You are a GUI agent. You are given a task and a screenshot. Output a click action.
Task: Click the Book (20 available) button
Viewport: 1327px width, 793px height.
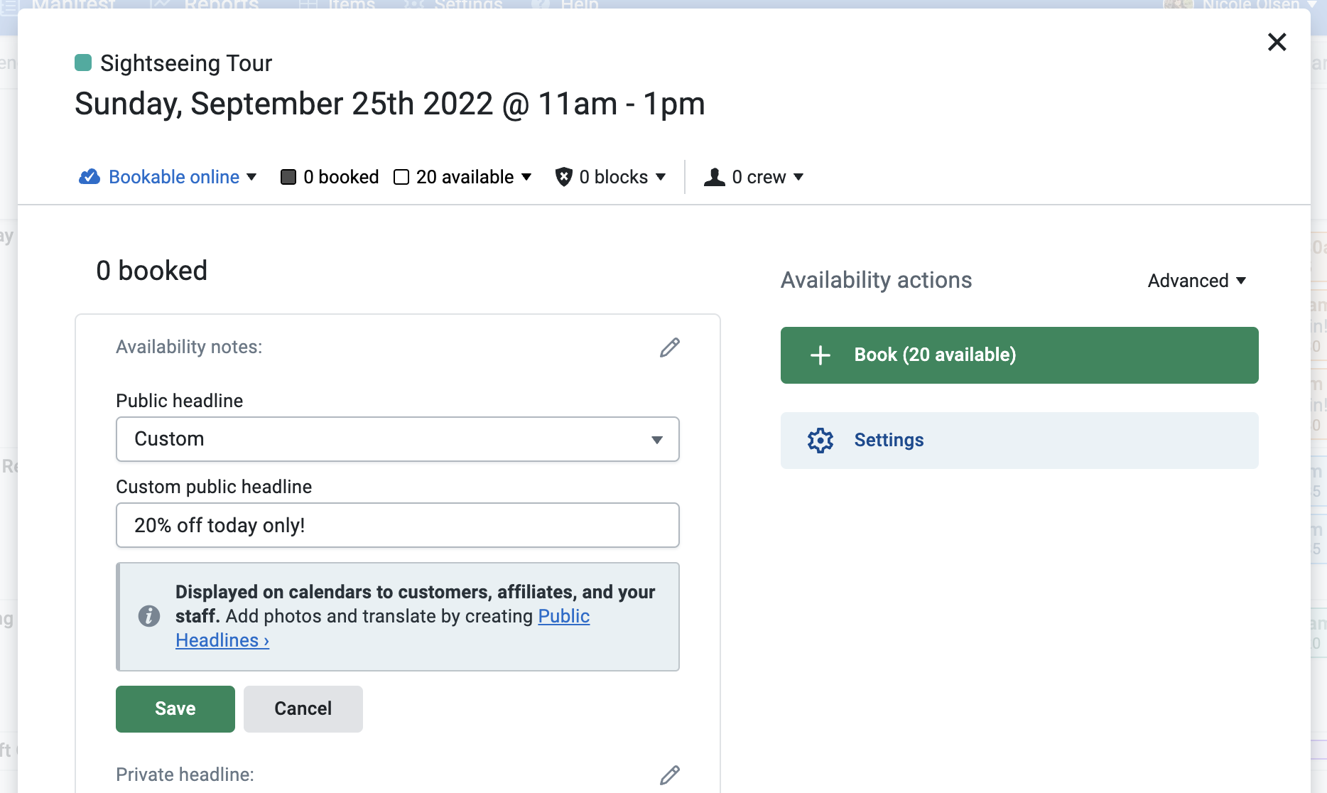[1019, 355]
